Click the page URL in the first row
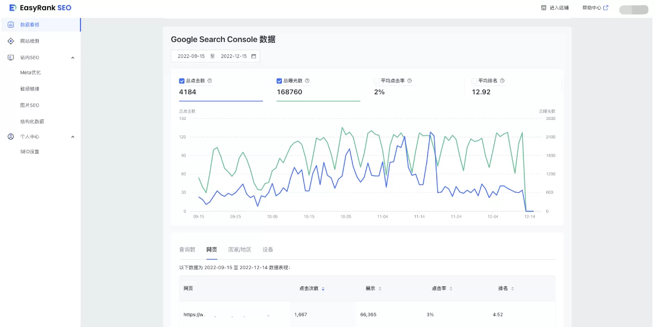Viewport: 654px width, 327px height. pyautogui.click(x=227, y=314)
